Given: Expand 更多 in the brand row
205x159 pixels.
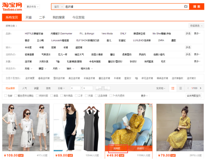Looking at the screenshot, I should click(197, 33).
